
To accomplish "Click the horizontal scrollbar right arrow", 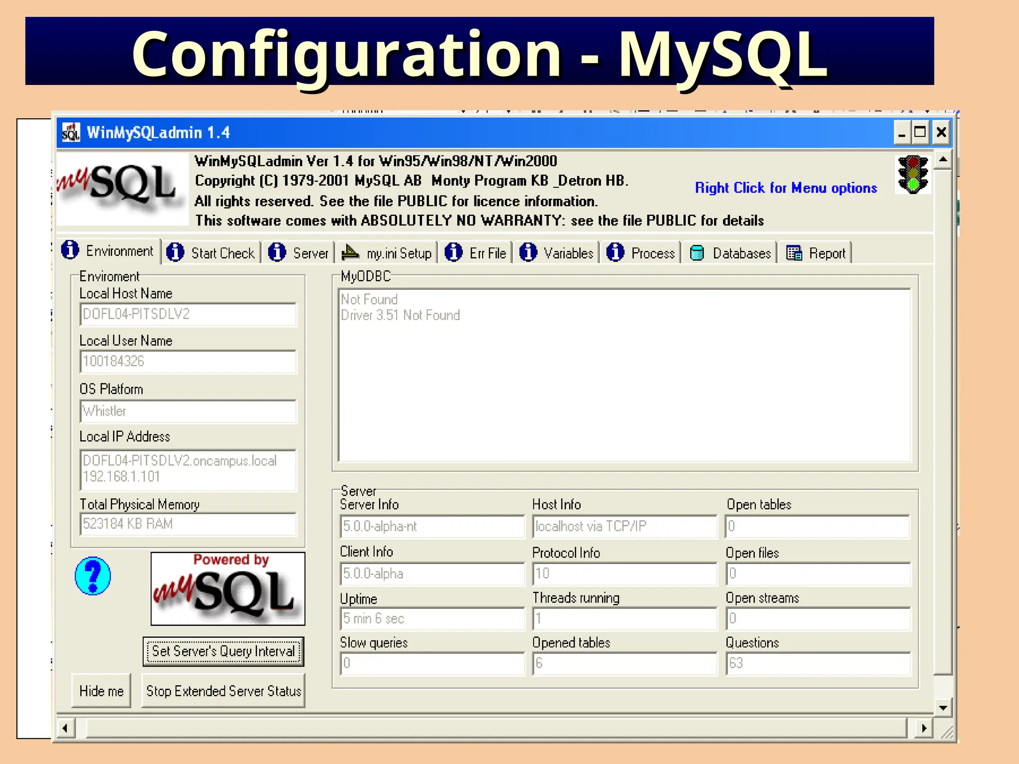I will (924, 728).
